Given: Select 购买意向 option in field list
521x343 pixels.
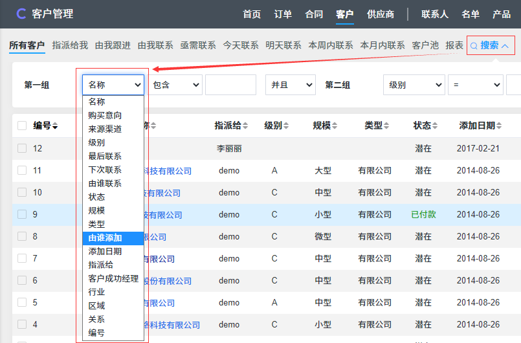Looking at the screenshot, I should [105, 115].
